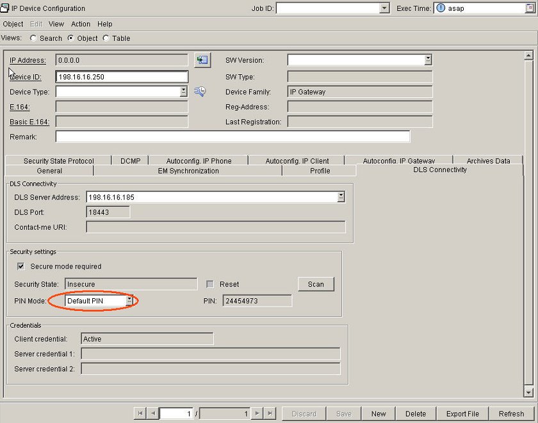Click the Delete button

tap(416, 414)
